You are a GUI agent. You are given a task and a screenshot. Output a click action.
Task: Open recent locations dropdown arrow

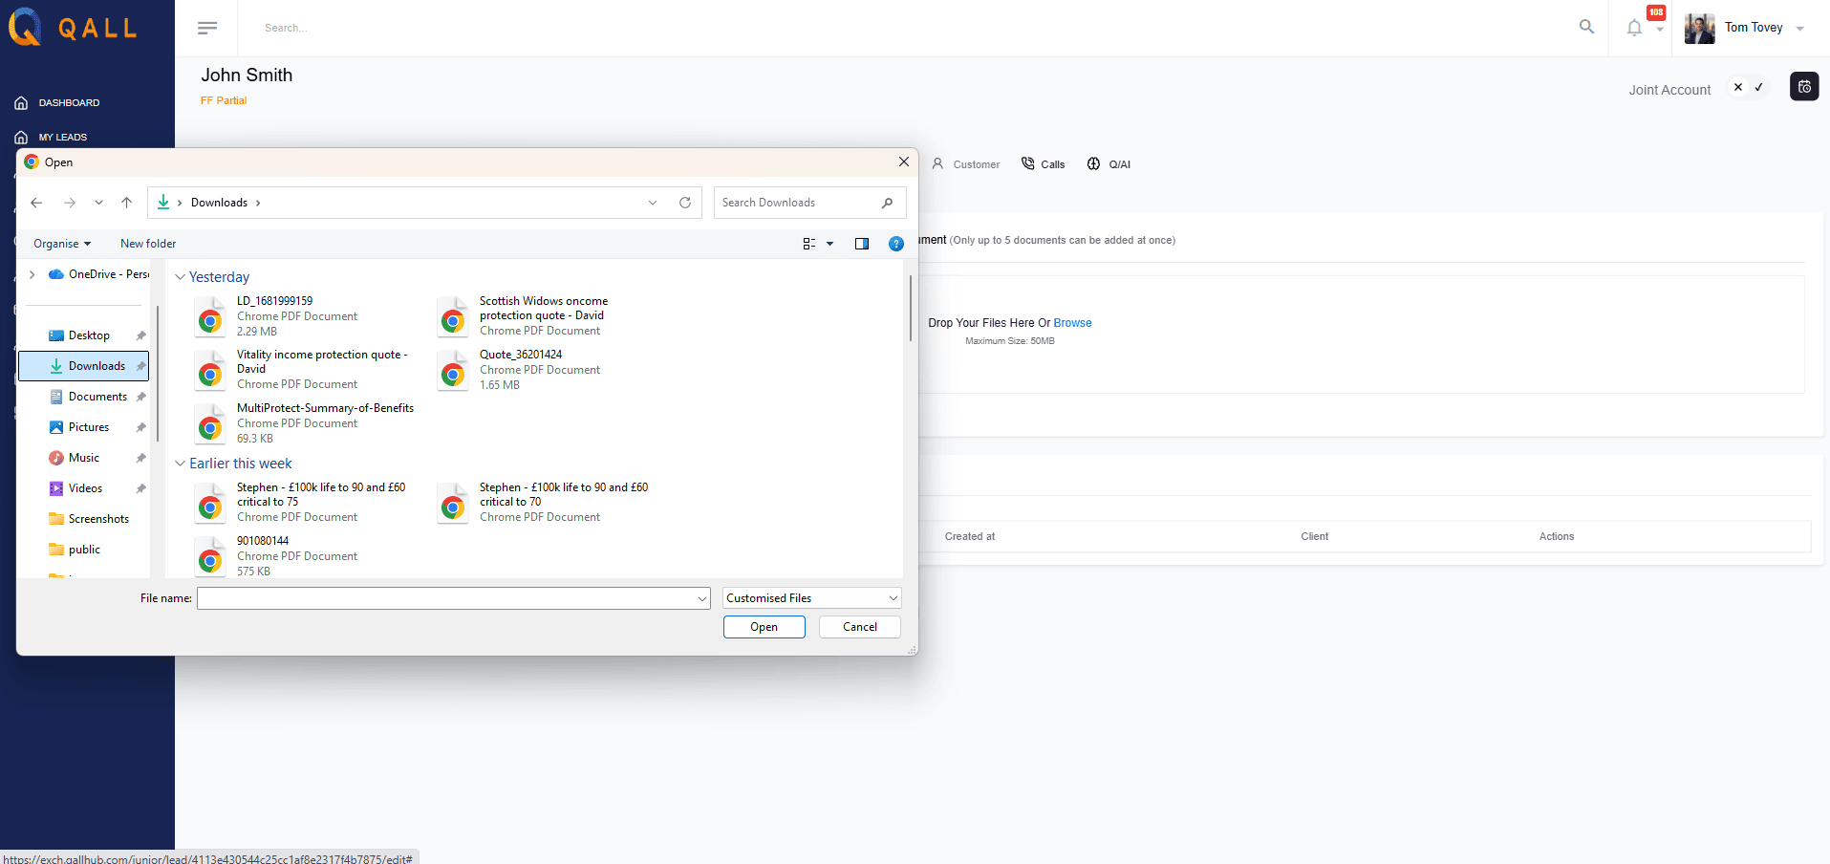point(98,203)
